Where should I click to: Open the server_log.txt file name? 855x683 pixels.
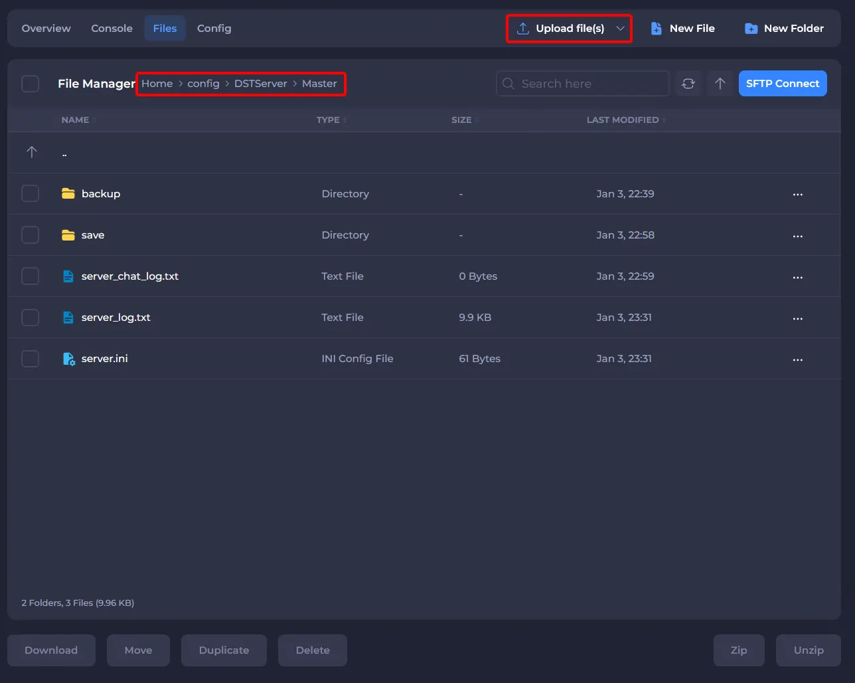coord(116,317)
